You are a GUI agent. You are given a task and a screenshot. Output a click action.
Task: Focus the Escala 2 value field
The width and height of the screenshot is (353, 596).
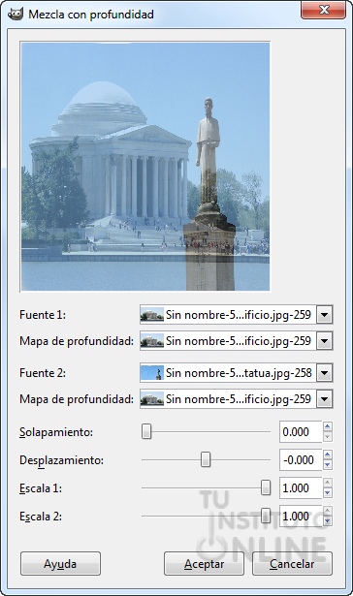coord(301,517)
